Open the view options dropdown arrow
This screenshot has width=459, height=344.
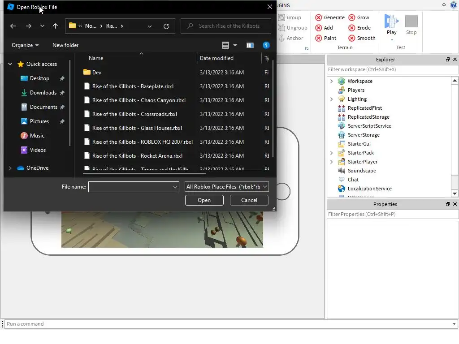[x=235, y=45]
